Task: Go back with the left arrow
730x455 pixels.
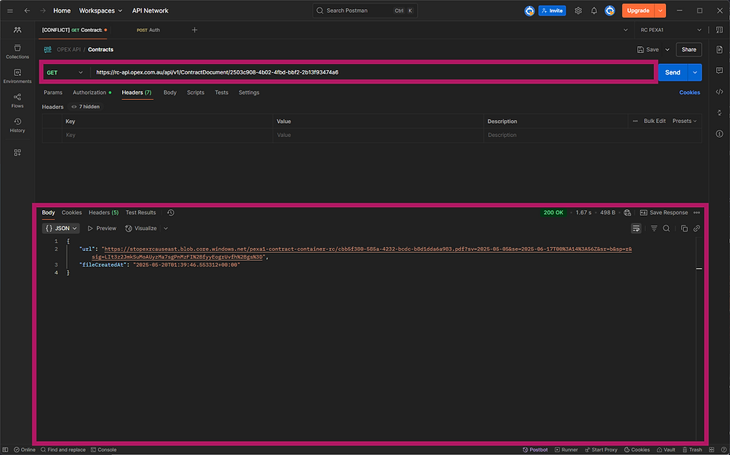Action: click(x=27, y=10)
